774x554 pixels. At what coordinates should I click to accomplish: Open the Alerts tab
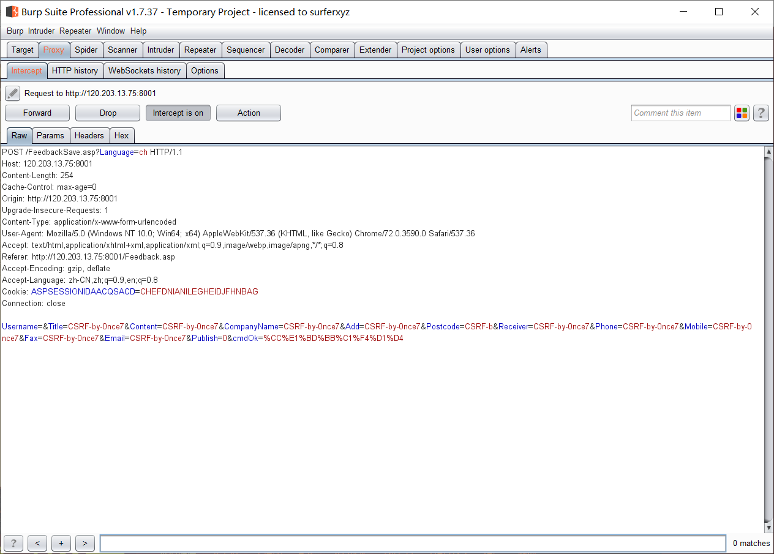coord(531,50)
